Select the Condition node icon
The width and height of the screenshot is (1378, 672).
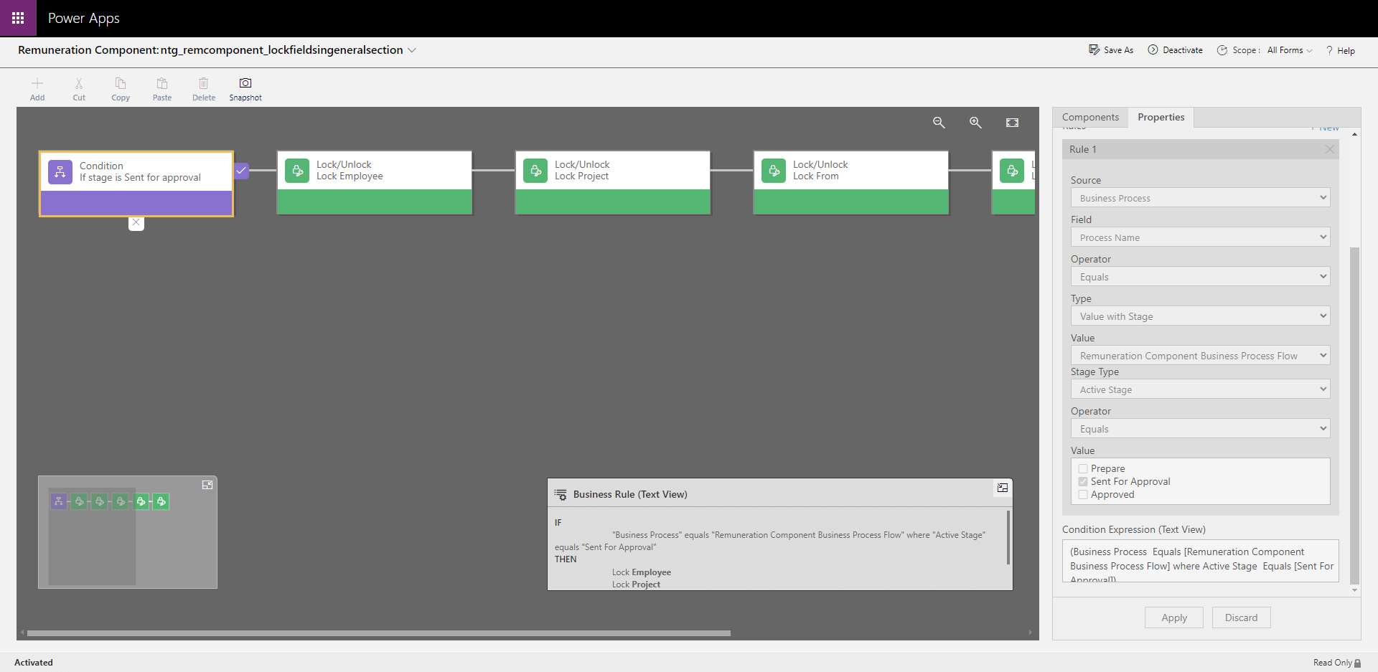(x=60, y=172)
